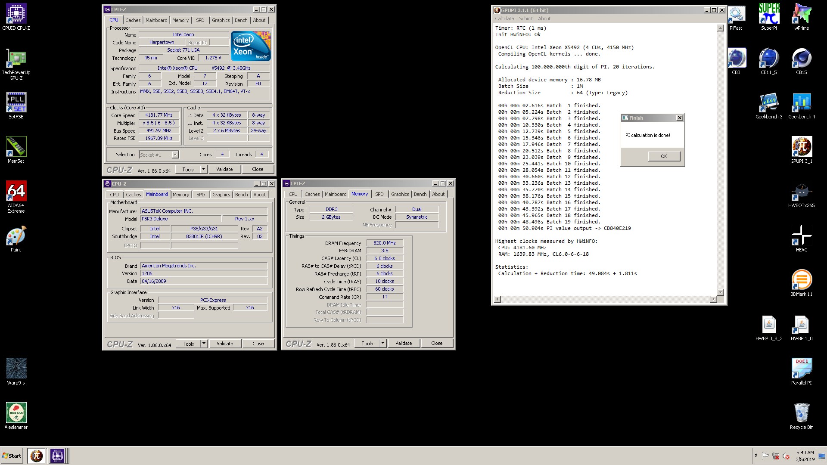This screenshot has width=827, height=465.
Task: Click the Start button
Action: pyautogui.click(x=12, y=456)
